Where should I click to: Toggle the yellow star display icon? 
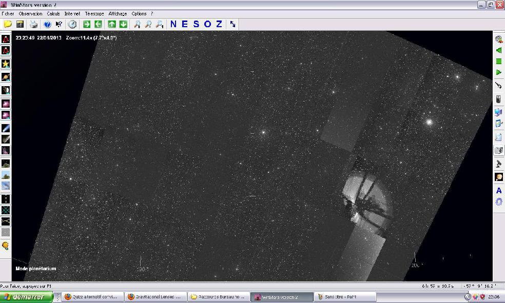point(6,64)
